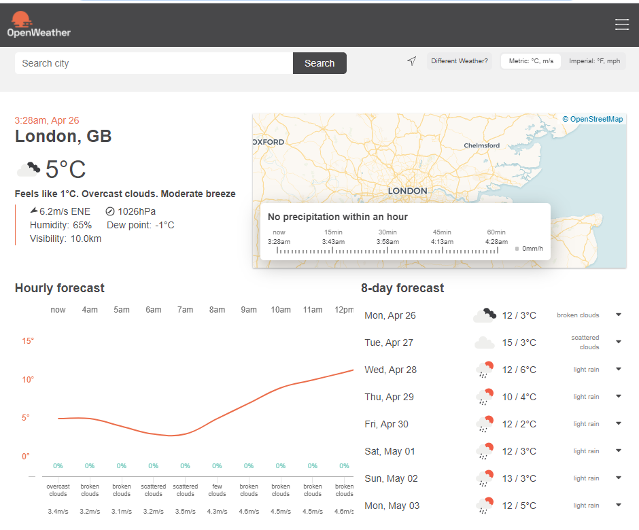Screen dimensions: 639x530
Task: Click the Tue, Apr 27 cloud icon
Action: pyautogui.click(x=485, y=342)
